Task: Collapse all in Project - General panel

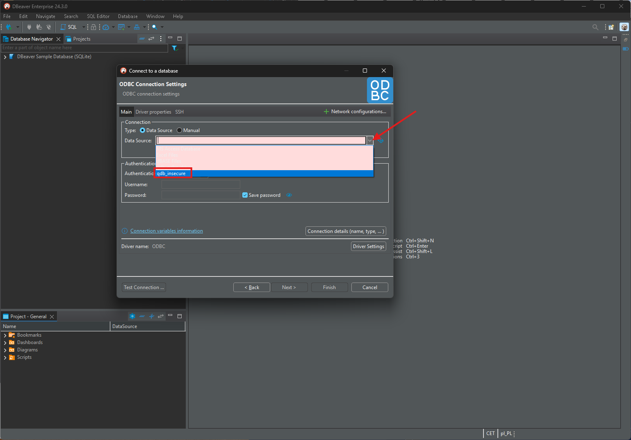Action: (x=142, y=316)
